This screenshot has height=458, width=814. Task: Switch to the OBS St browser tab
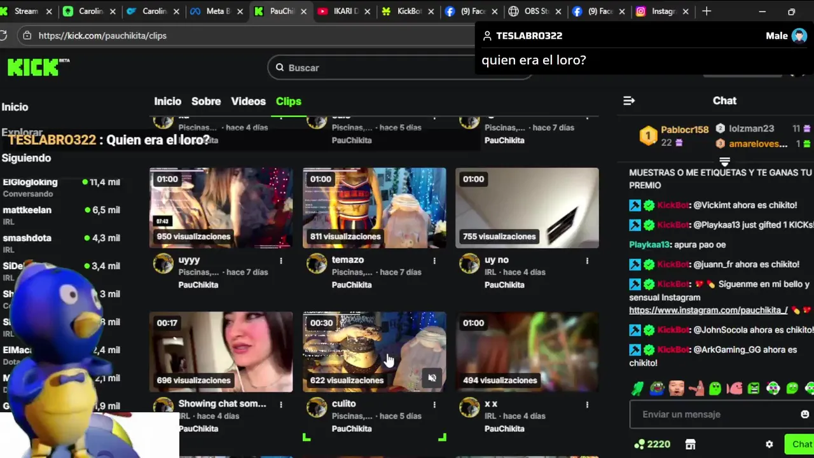pyautogui.click(x=536, y=11)
